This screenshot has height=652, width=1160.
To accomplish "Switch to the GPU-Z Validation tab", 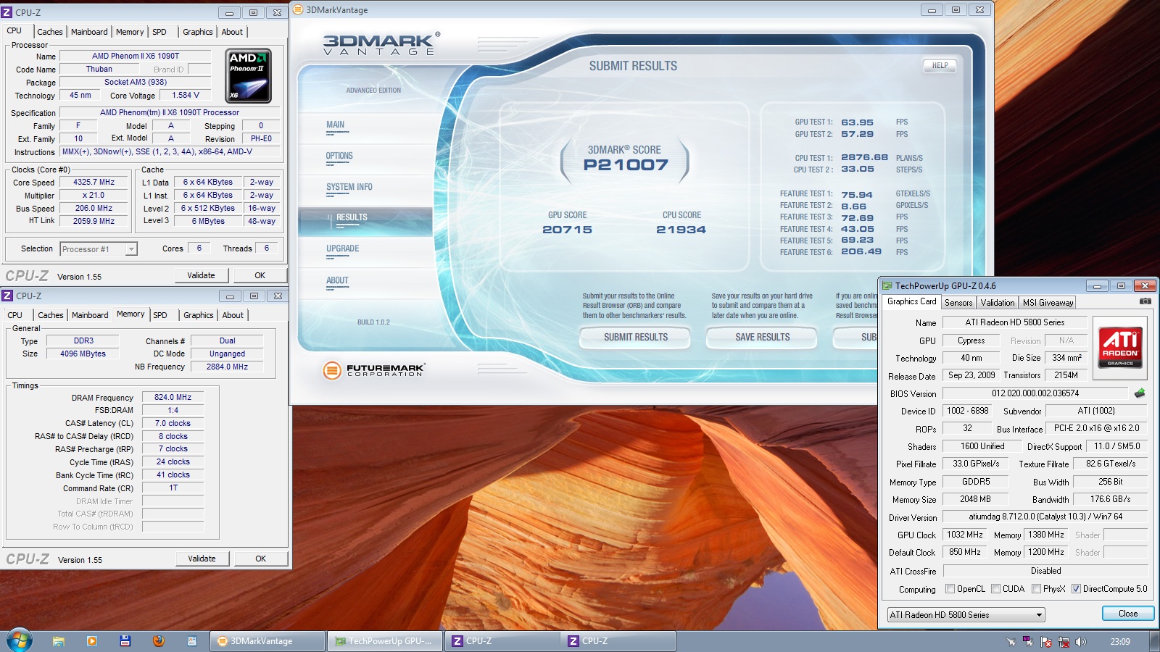I will [998, 303].
